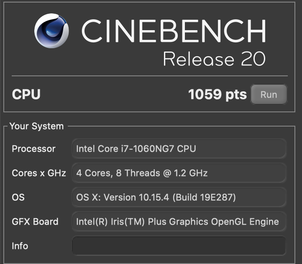302x264 pixels.
Task: Select the Intel Core i7-1060NG7 processor field
Action: pyautogui.click(x=179, y=149)
